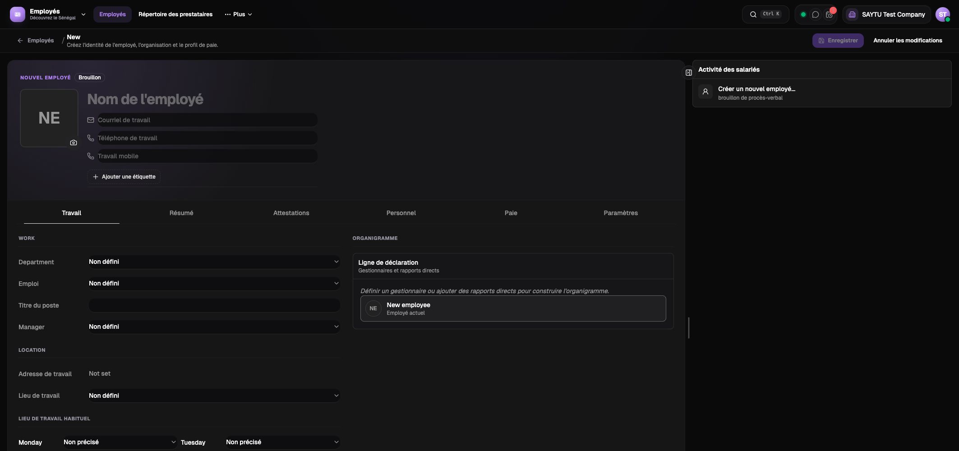The image size is (959, 451).
Task: Click the purple Employés app logo icon
Action: 18,14
